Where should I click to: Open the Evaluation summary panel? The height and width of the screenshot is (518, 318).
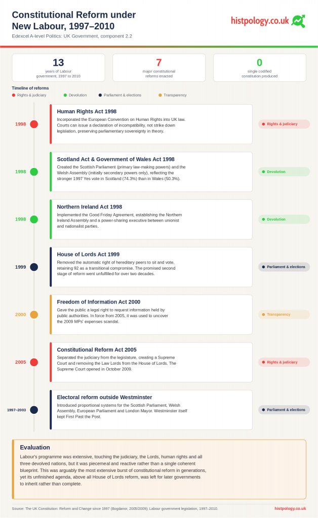(159, 469)
